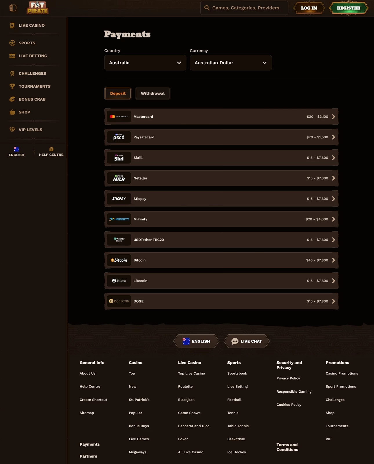Select the Litecoin payment row
The image size is (374, 464).
(x=221, y=281)
